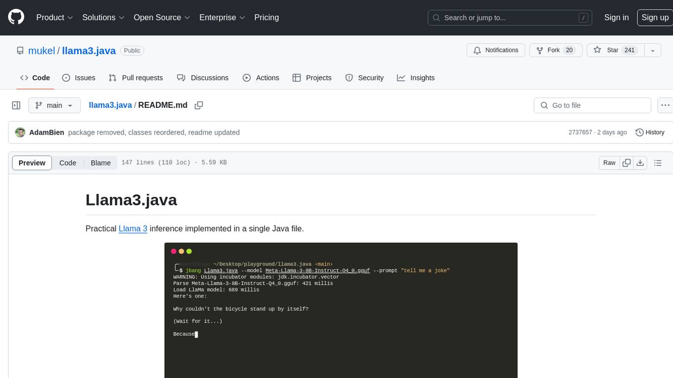Click the Public visibility badge

[x=132, y=50]
